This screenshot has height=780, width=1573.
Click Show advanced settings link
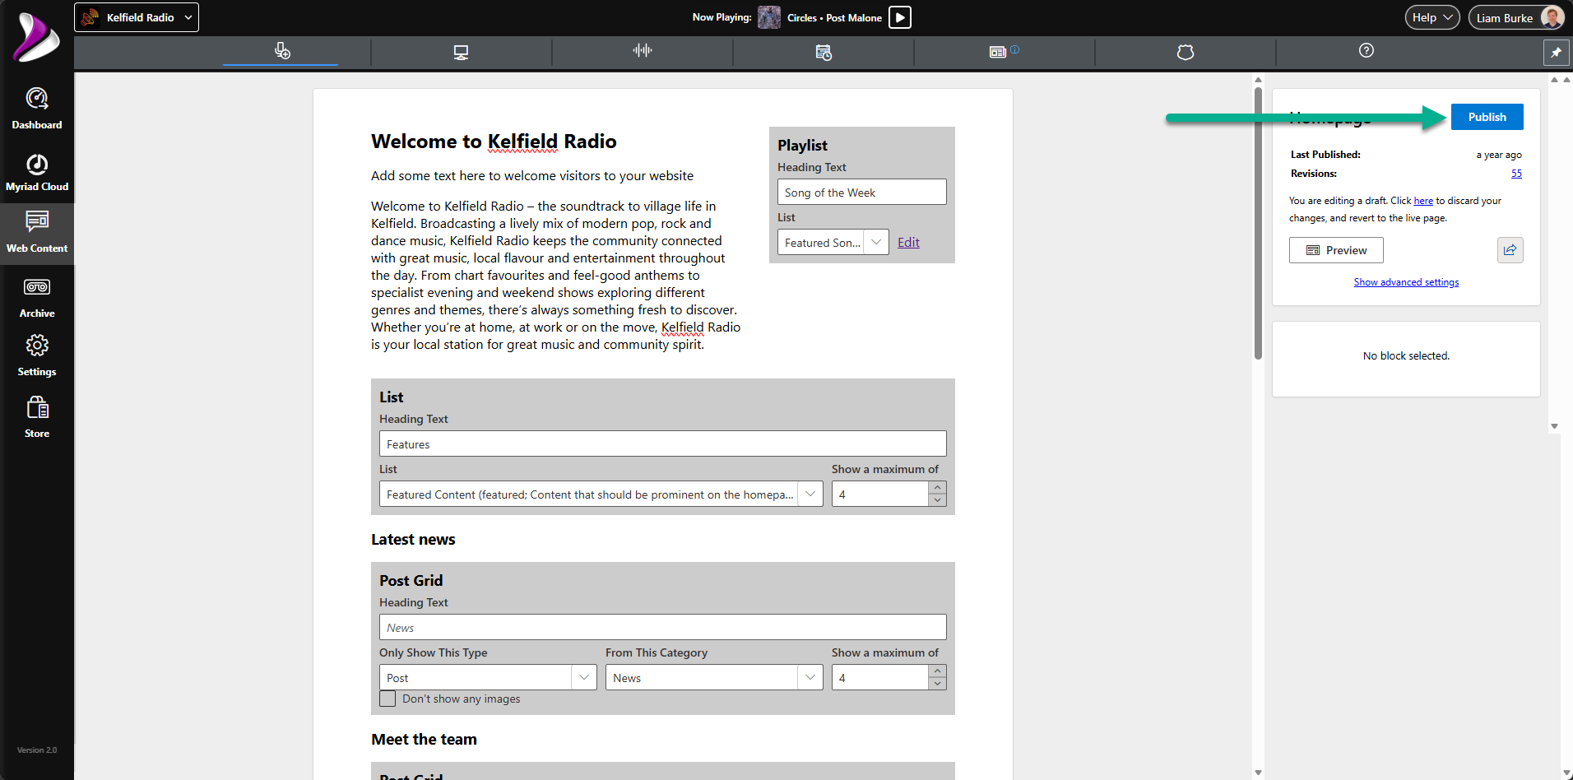pyautogui.click(x=1406, y=282)
